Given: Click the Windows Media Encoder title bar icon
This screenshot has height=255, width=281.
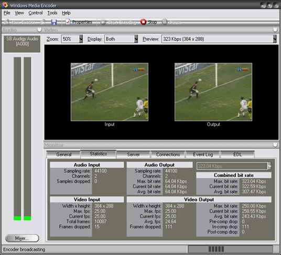Looking at the screenshot, I should click(5, 5).
